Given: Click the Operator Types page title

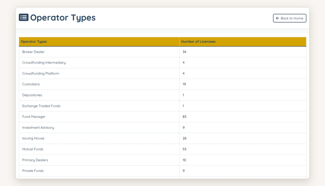Looking at the screenshot, I should [63, 18].
